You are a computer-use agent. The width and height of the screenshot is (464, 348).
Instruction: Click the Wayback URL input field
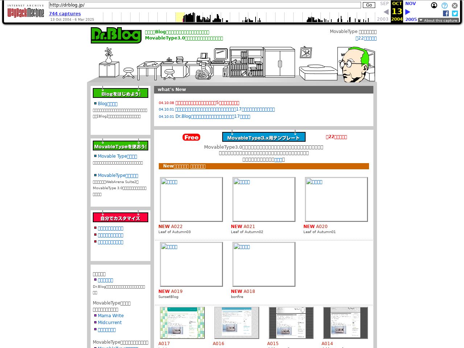(x=205, y=5)
